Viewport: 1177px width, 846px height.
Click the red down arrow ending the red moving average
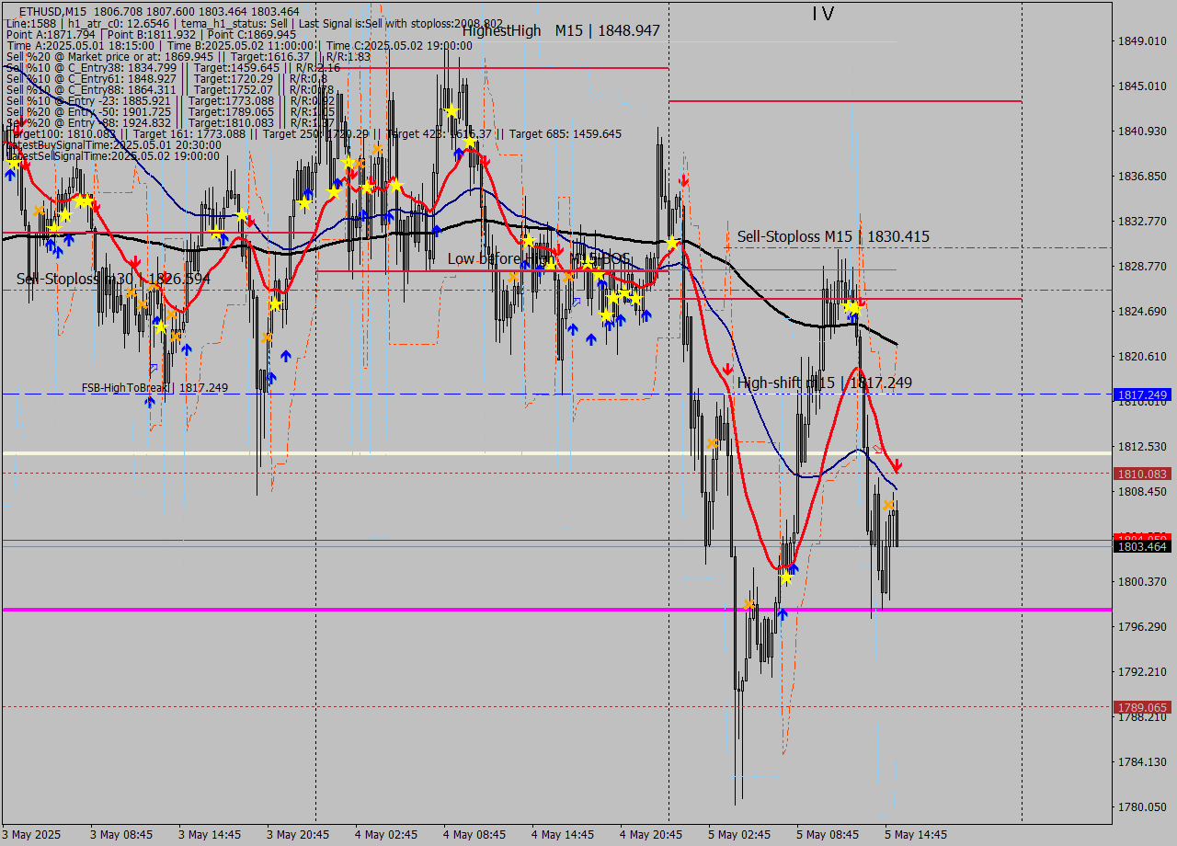click(896, 467)
